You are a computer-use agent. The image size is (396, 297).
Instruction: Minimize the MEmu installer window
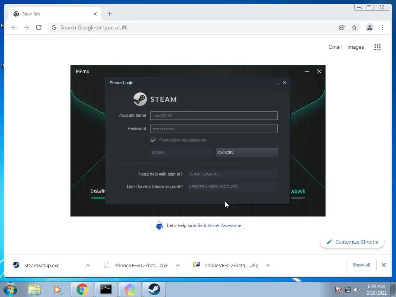[x=307, y=72]
